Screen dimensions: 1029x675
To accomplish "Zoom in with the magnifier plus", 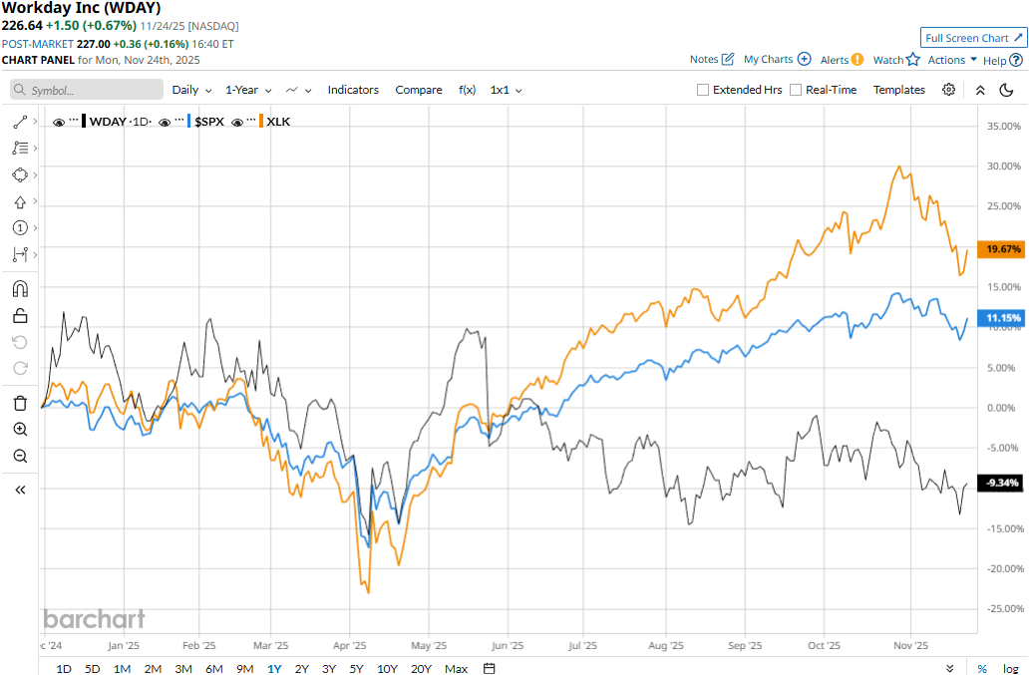I will click(x=20, y=429).
